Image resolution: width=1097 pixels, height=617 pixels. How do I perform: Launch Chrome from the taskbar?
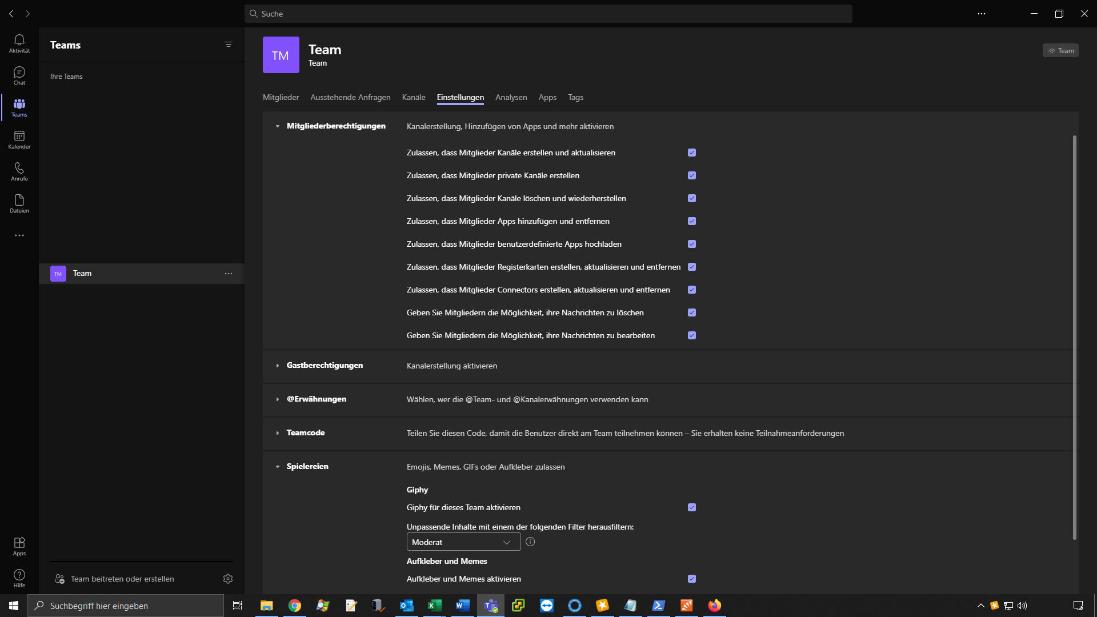pyautogui.click(x=295, y=606)
